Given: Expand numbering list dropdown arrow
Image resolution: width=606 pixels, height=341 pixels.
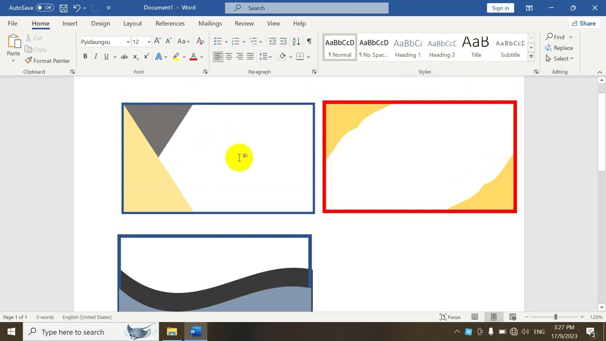Looking at the screenshot, I should click(244, 42).
